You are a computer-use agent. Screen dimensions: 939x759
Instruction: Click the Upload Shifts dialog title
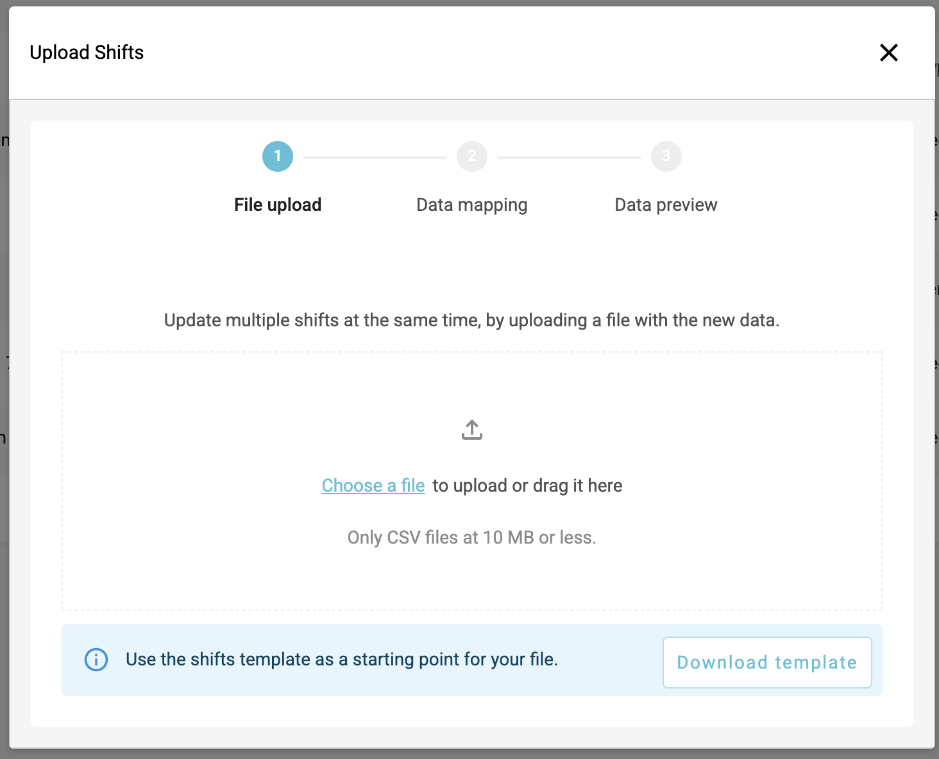[87, 53]
